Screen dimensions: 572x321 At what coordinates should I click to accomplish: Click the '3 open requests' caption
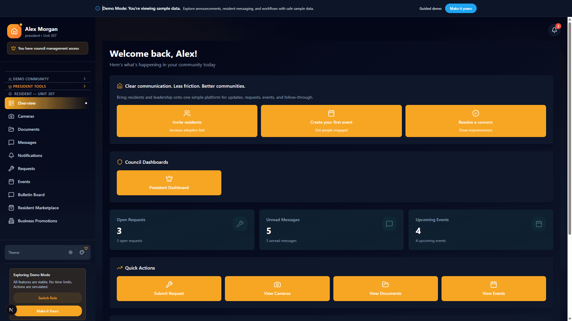129,241
